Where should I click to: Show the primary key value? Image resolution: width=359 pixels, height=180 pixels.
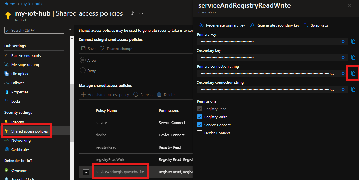343,41
